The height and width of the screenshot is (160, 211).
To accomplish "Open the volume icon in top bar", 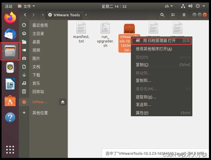I will click(190, 6).
